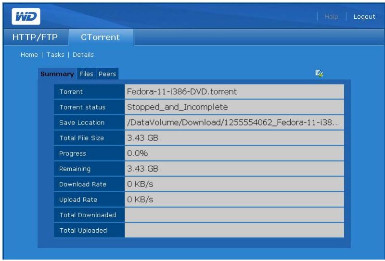
Task: Select the CTorrent tab
Action: coord(100,37)
